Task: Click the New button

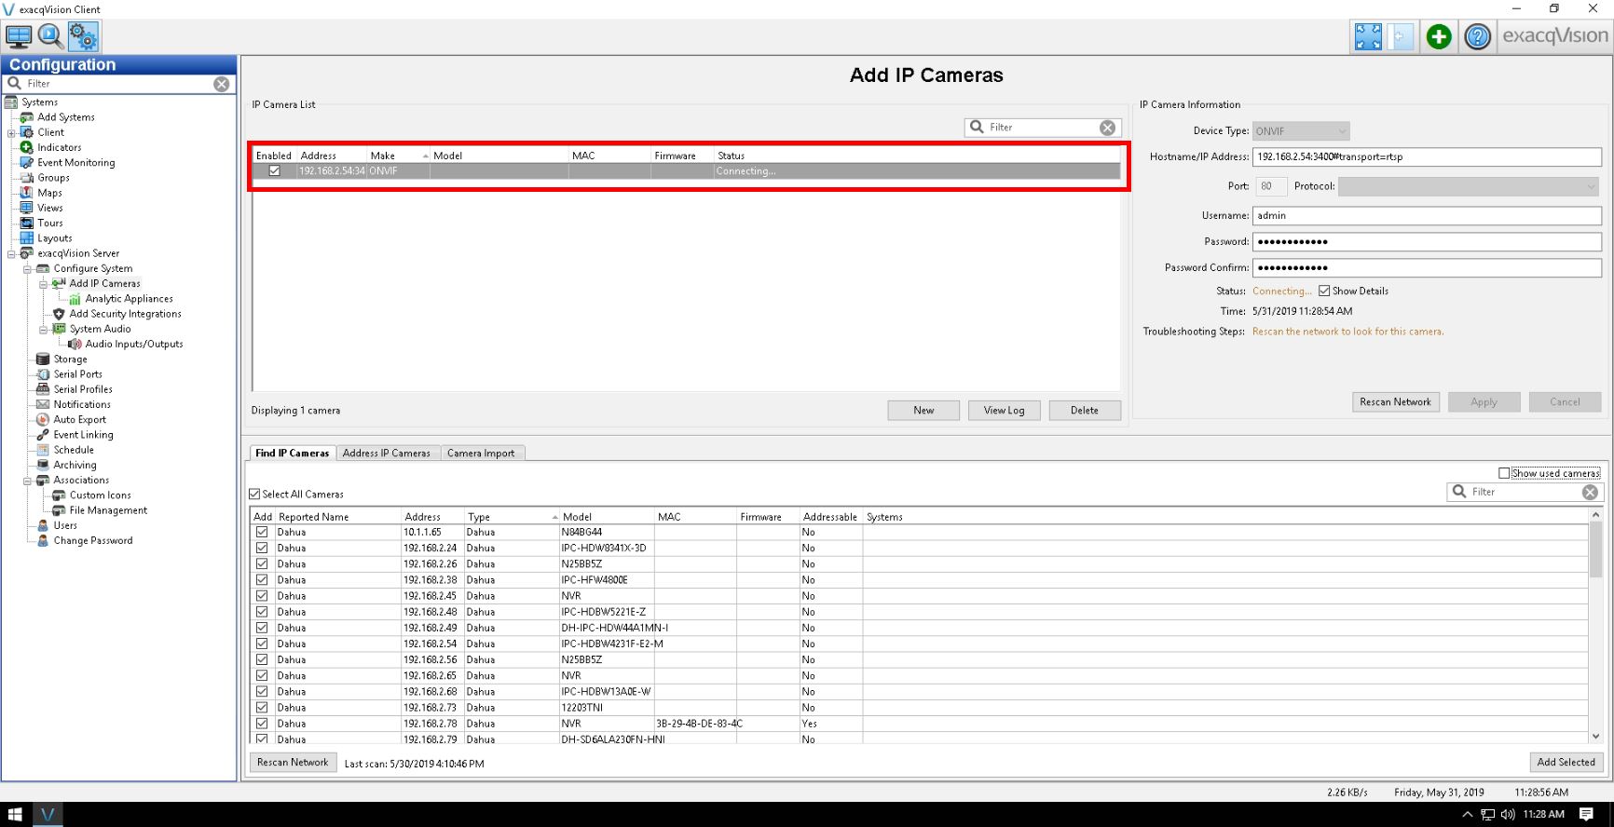Action: tap(923, 411)
